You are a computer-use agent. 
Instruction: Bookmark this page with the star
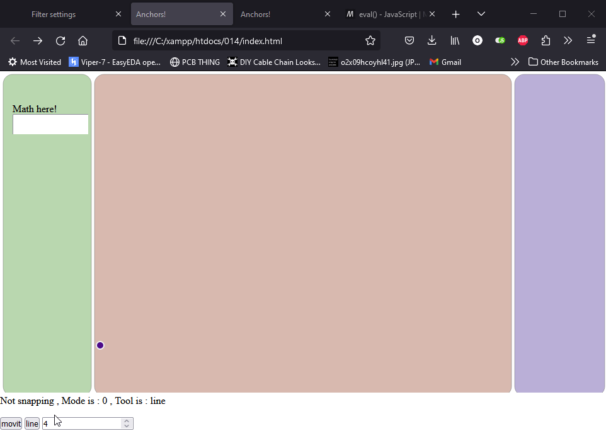(370, 40)
